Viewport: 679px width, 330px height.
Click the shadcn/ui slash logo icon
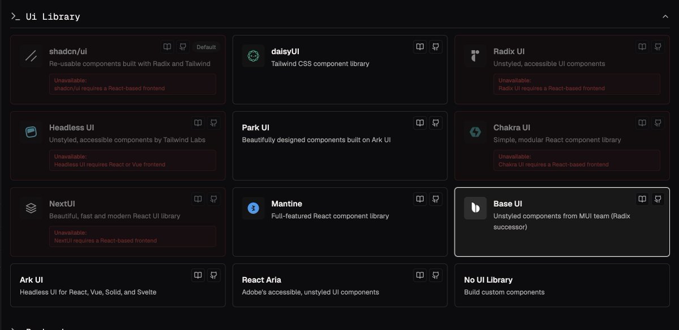(31, 56)
